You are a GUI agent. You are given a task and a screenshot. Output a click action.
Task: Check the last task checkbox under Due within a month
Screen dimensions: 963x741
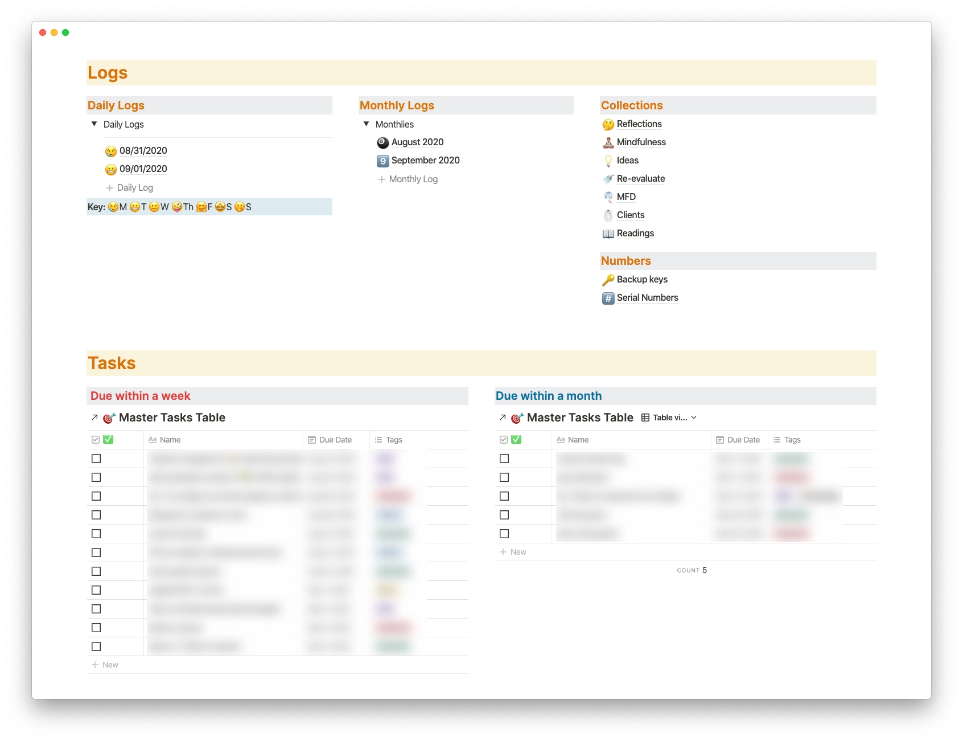coord(504,534)
